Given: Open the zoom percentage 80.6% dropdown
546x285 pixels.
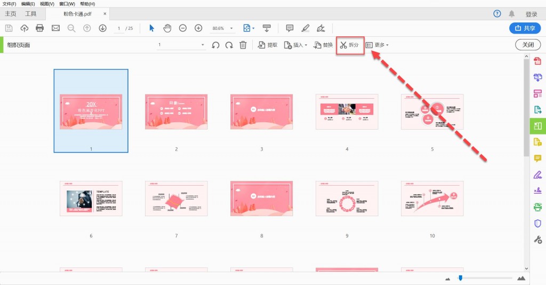Looking at the screenshot, I should [x=222, y=28].
